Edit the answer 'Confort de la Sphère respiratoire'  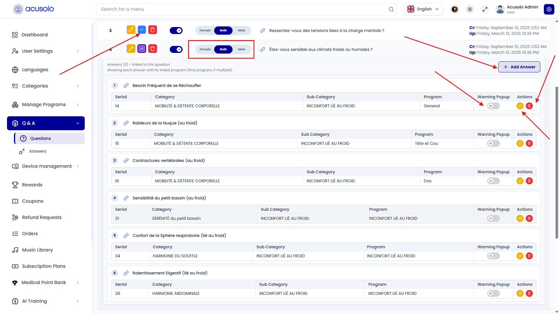[520, 256]
